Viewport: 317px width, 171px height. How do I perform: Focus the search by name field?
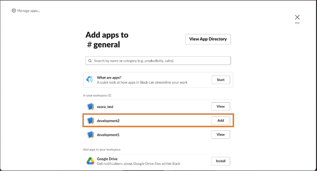coord(160,61)
